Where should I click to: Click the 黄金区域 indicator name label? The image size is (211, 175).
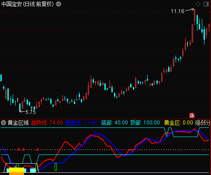[18, 123]
